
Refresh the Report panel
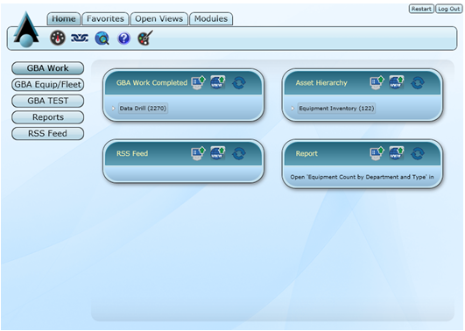click(x=418, y=153)
